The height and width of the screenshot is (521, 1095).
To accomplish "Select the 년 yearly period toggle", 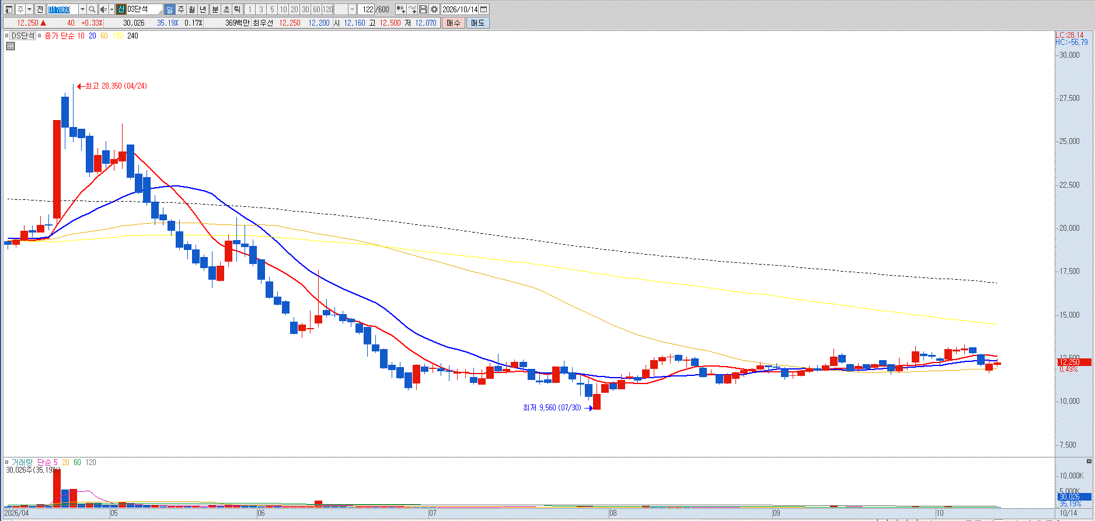I will [203, 9].
